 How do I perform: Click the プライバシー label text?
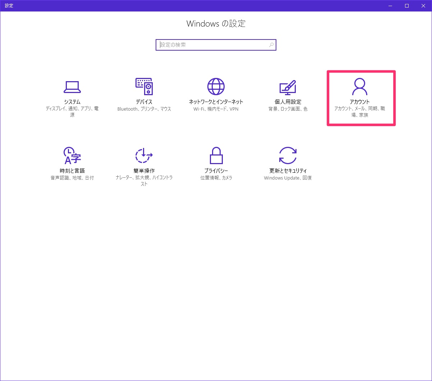point(216,171)
